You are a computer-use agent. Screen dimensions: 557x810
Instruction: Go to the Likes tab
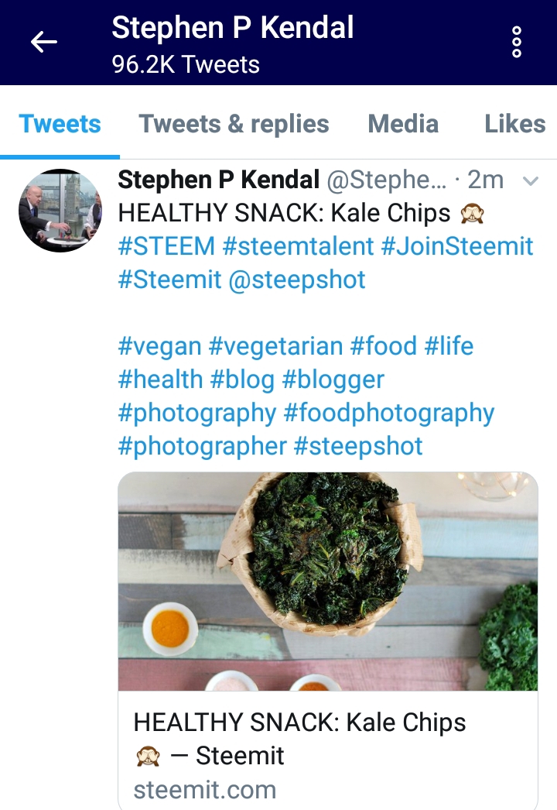[x=514, y=124]
